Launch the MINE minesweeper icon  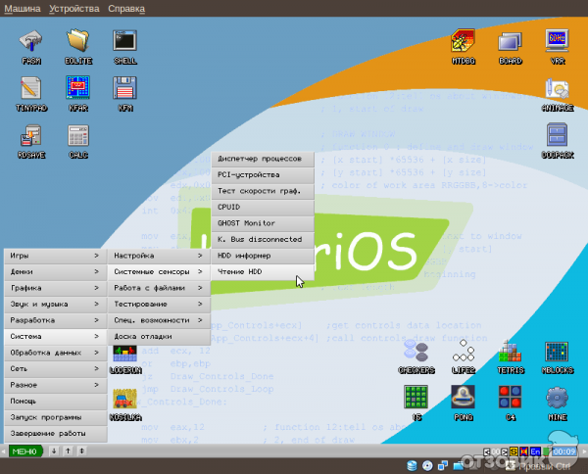click(x=557, y=400)
